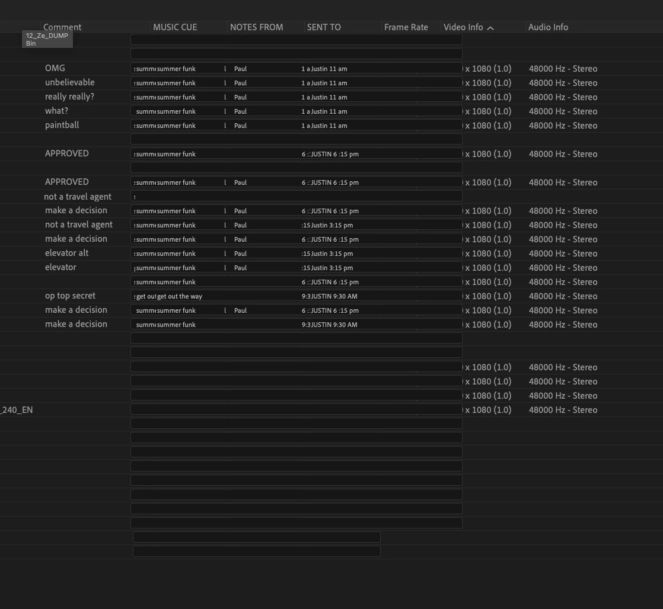Select the 'elevator alt' comment cell
This screenshot has height=609, width=663.
coord(67,253)
